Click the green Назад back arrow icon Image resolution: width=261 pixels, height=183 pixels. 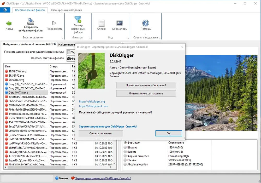(9, 23)
